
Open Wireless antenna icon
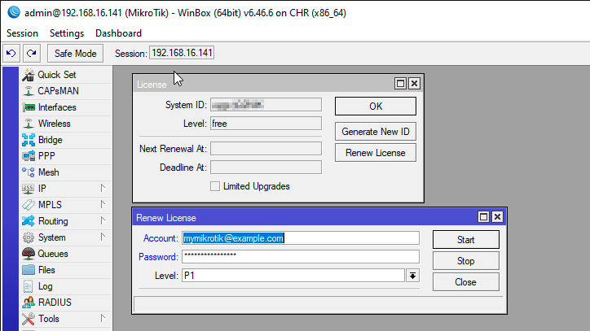click(29, 124)
